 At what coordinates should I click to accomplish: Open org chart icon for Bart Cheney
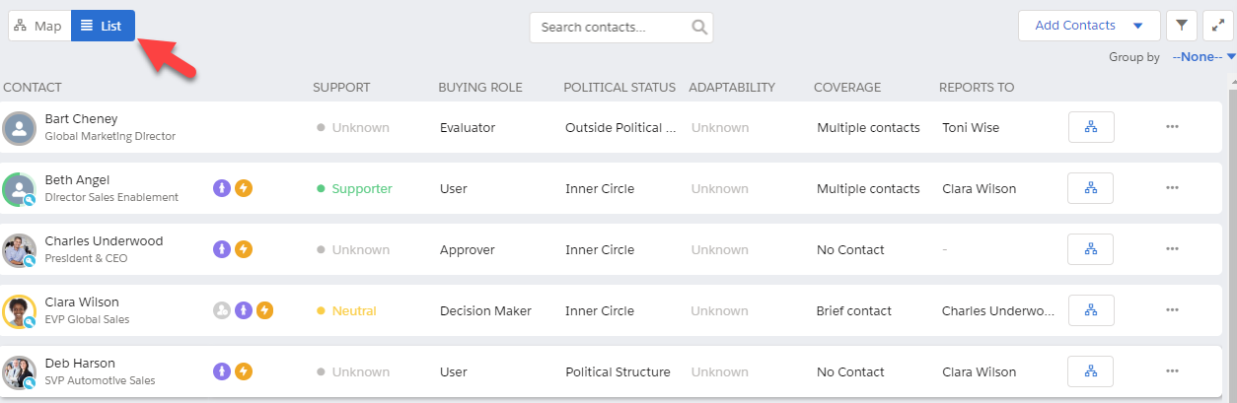click(x=1091, y=127)
